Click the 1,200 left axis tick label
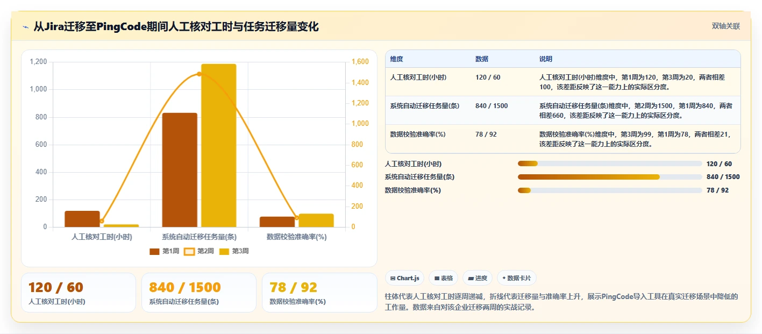Viewport: 762px width, 334px height. click(38, 62)
